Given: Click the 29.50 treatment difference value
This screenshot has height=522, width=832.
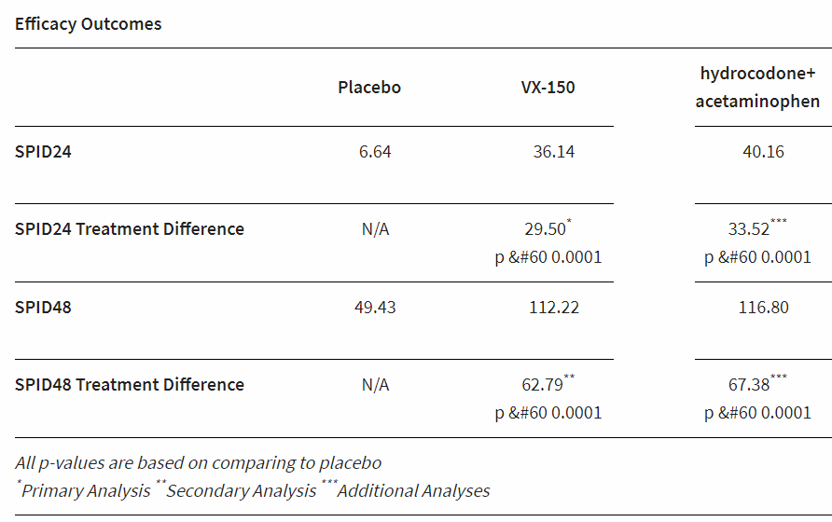Looking at the screenshot, I should tap(545, 229).
